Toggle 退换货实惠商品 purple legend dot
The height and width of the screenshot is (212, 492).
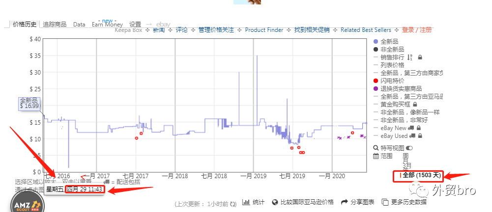(x=376, y=88)
